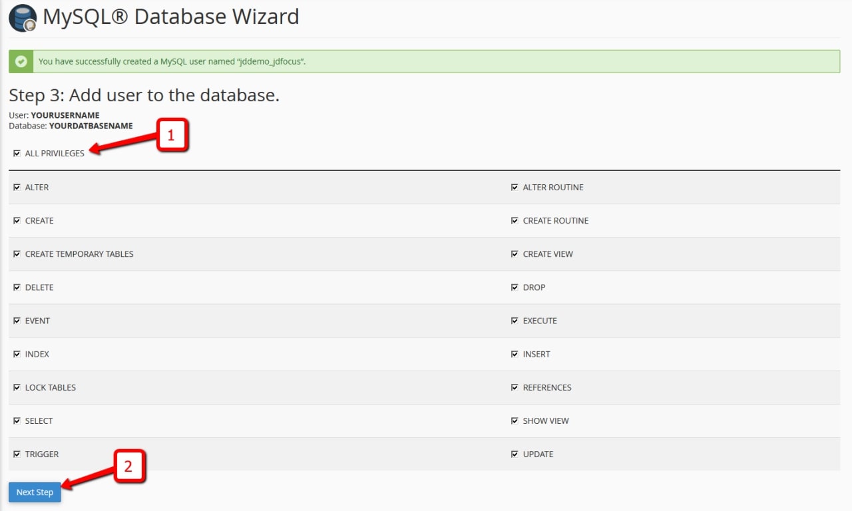The image size is (852, 511).
Task: Toggle the ALL PRIVILEGES checkbox
Action: coord(17,153)
